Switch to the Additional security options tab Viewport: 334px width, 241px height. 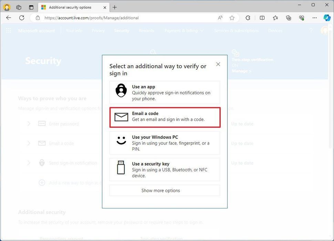coord(73,7)
